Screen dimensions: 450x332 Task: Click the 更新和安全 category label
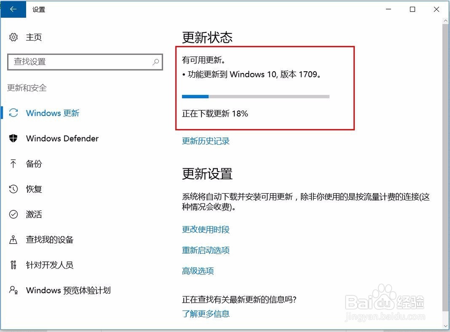pyautogui.click(x=27, y=87)
